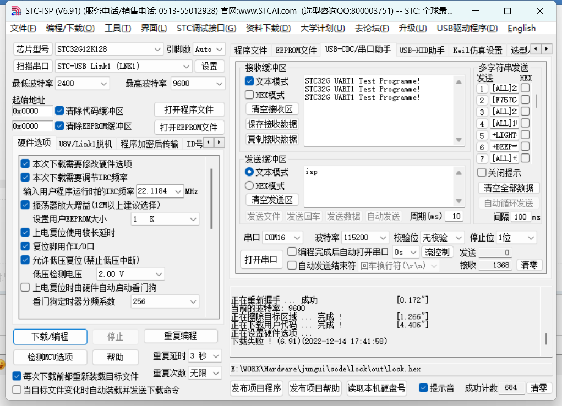Image resolution: width=562 pixels, height=406 pixels.
Task: Click the 下载/编程 button
Action: [50, 336]
